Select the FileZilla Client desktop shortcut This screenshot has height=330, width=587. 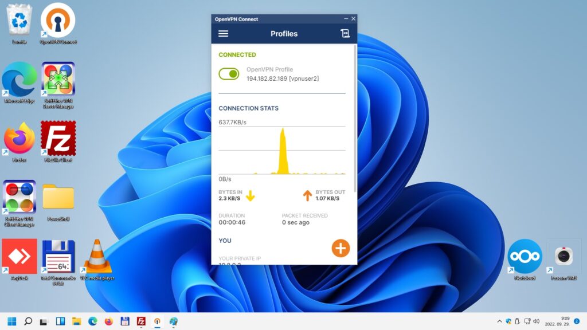(58, 142)
